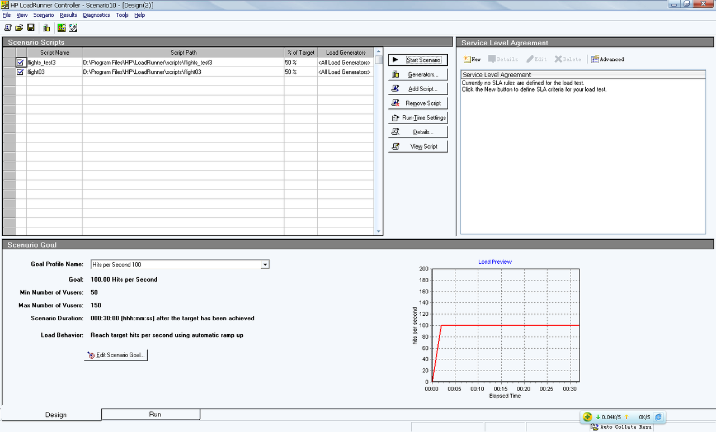Click All Load Generators cell for flight03

click(346, 72)
